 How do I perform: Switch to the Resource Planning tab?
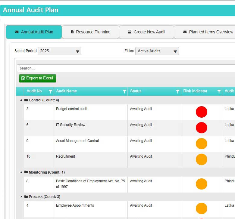coord(90,32)
